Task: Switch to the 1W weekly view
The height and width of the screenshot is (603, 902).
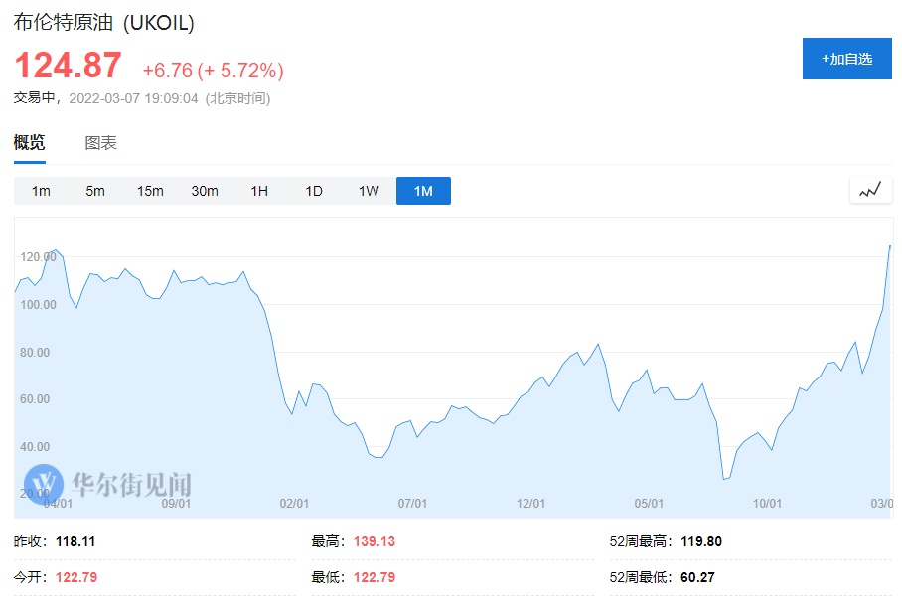Action: pyautogui.click(x=369, y=191)
